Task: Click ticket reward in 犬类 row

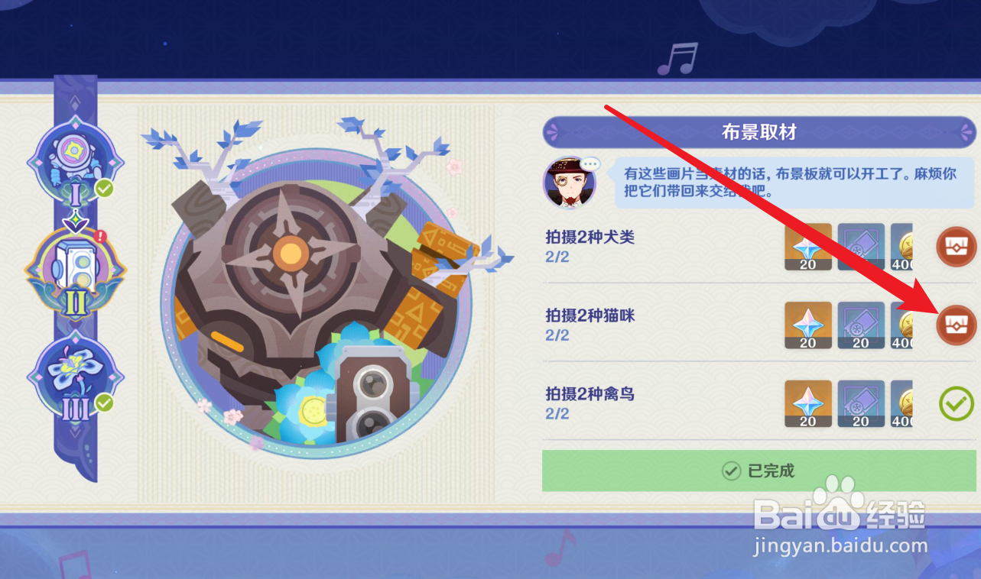Action: [x=861, y=247]
